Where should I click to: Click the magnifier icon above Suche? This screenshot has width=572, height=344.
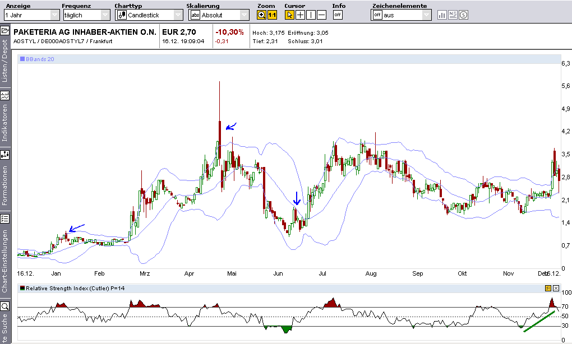pos(4,306)
